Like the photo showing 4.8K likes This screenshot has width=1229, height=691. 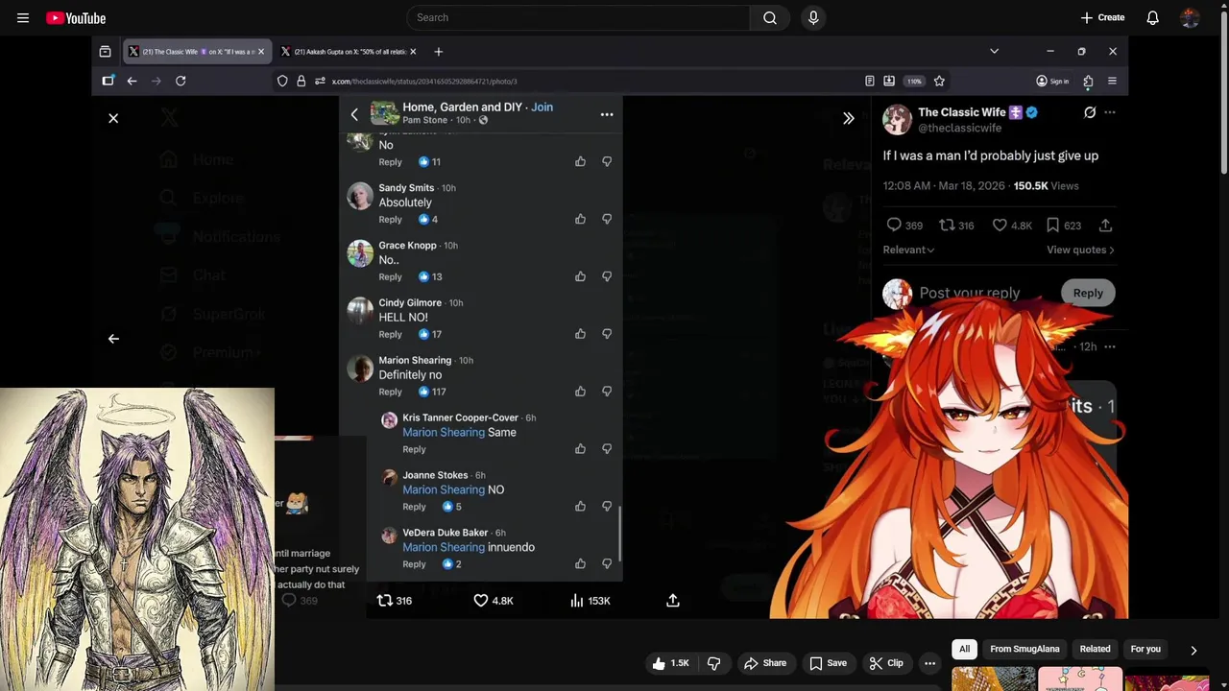coord(493,601)
